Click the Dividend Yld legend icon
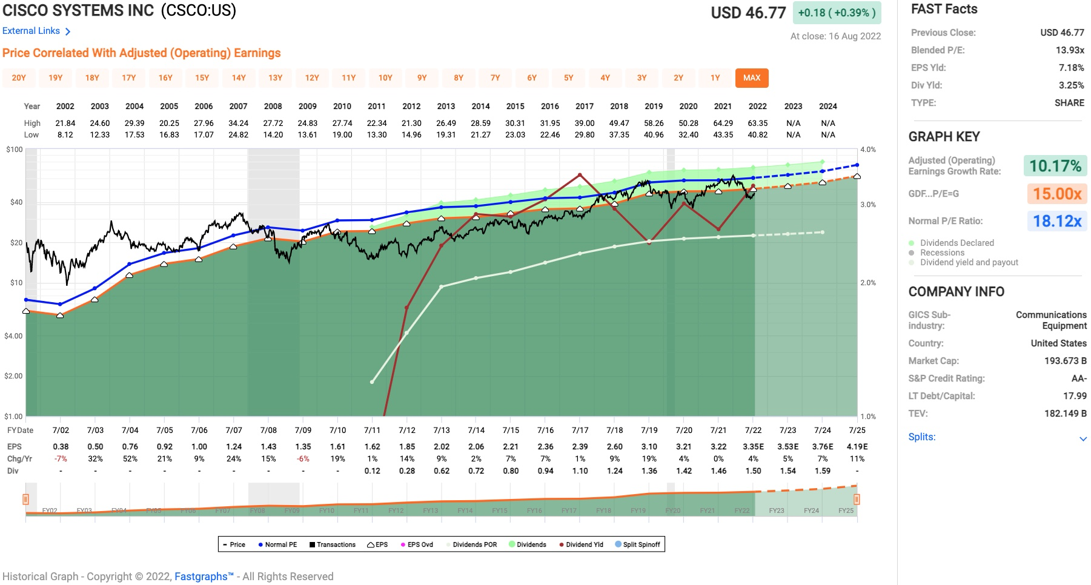 point(562,544)
